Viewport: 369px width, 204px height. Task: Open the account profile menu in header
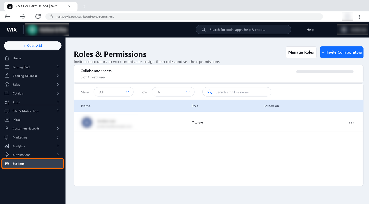(x=353, y=30)
